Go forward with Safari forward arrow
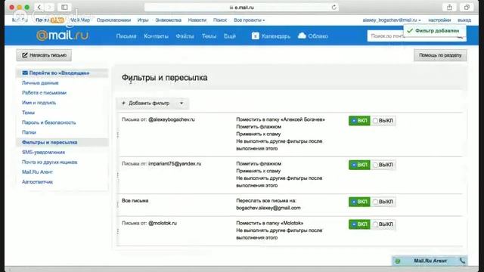The height and width of the screenshot is (272, 484). click(49, 7)
